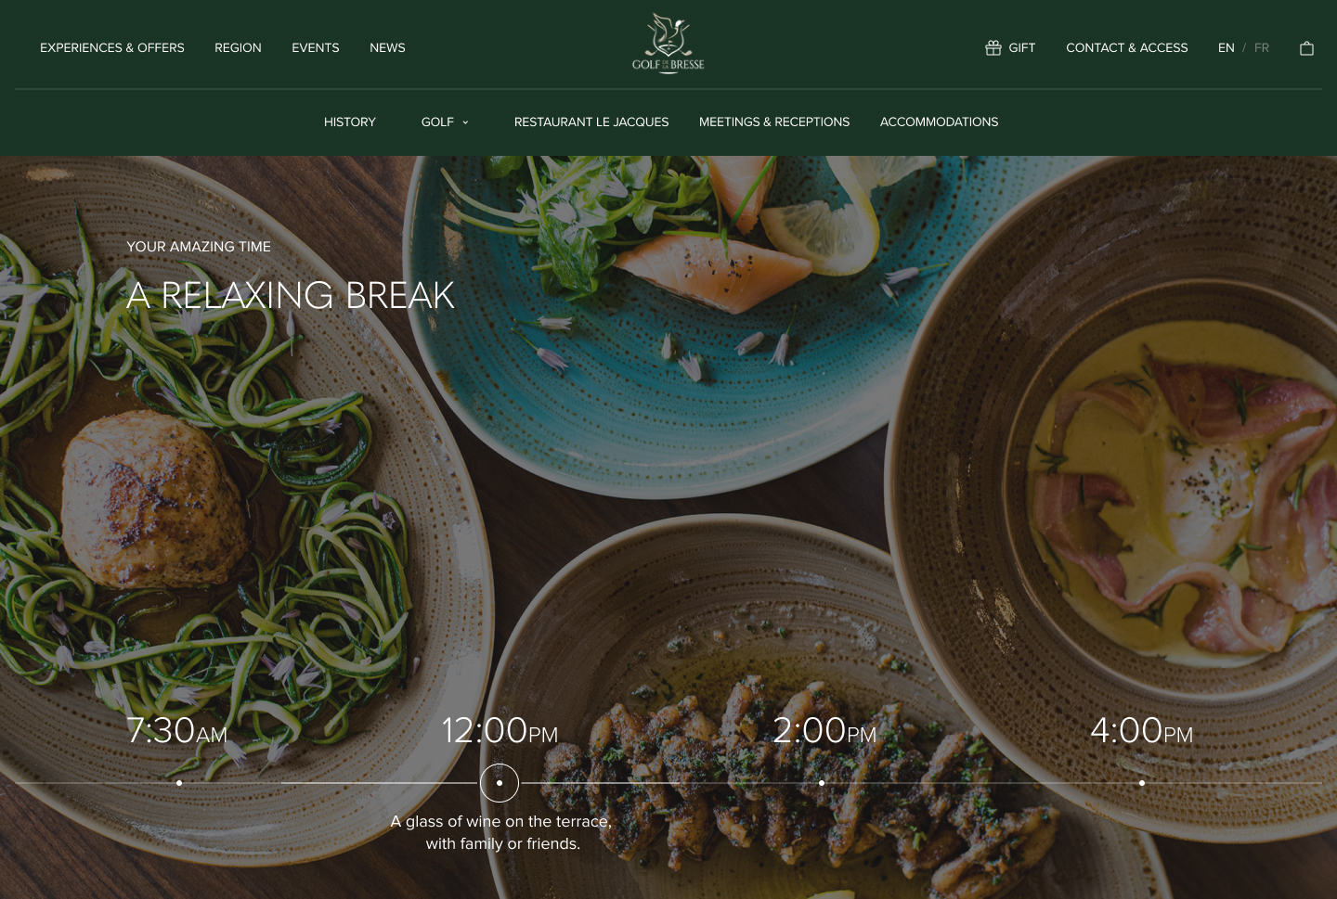The image size is (1337, 899).
Task: Click the active 12:00 PM timeline marker
Action: 500,783
